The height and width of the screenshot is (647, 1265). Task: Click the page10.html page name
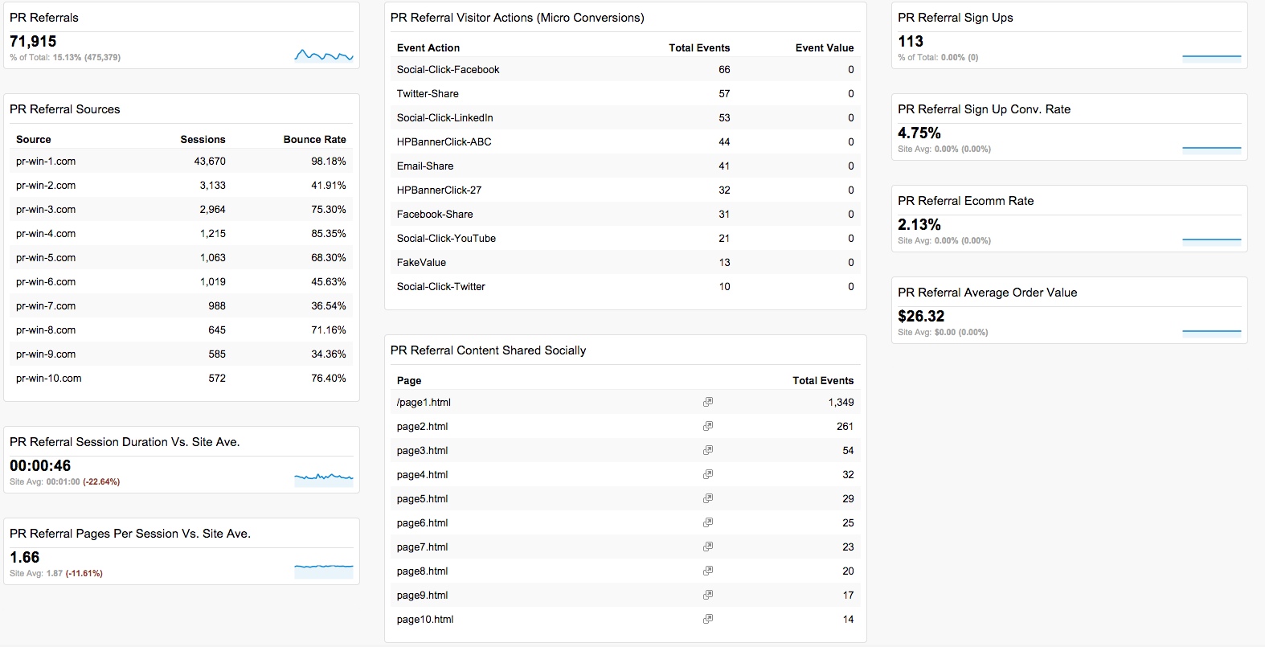coord(425,620)
